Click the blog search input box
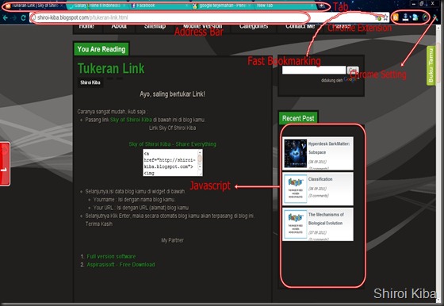 point(314,70)
